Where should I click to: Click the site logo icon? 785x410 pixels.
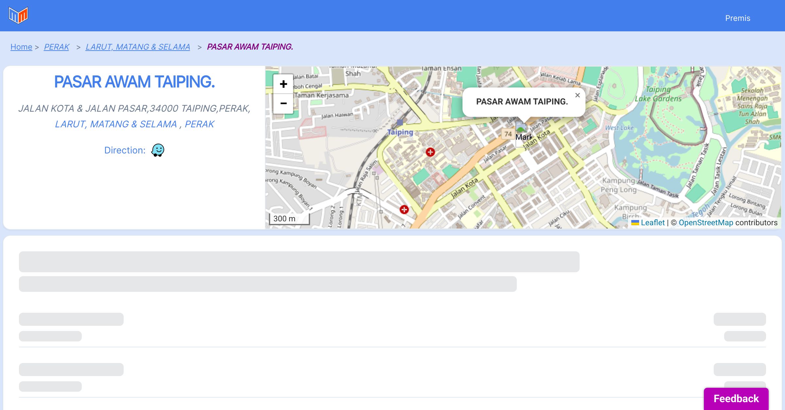pos(18,15)
